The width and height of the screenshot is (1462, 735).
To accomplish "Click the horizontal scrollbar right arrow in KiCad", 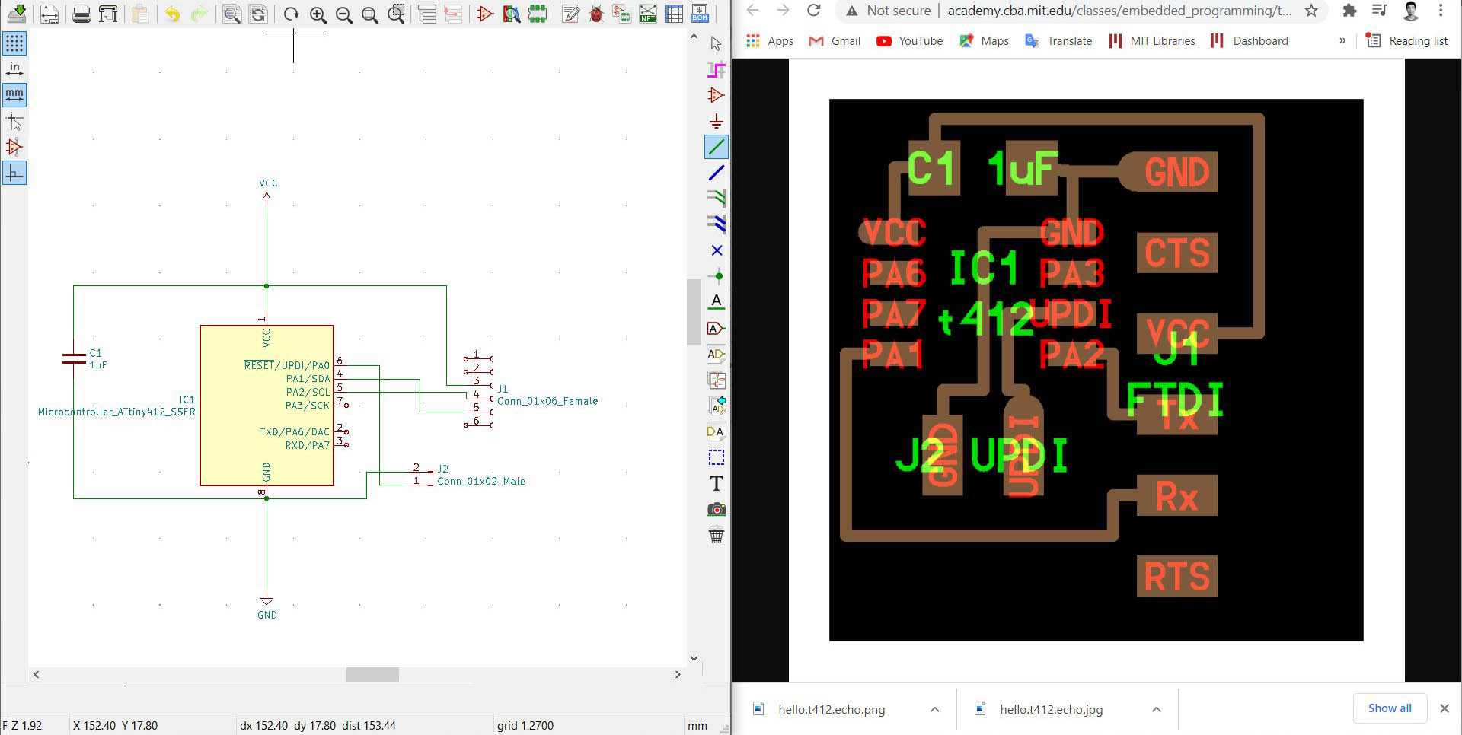I will pos(678,674).
